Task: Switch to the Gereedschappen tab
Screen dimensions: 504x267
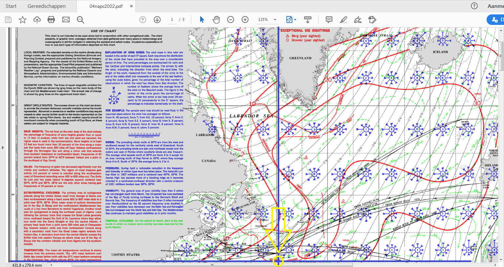Action: pyautogui.click(x=47, y=6)
